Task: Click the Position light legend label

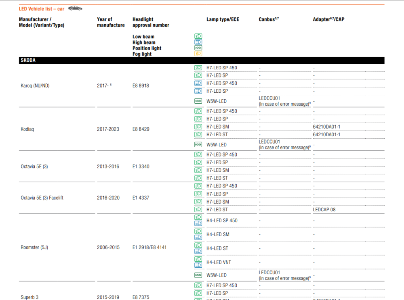Action: click(147, 48)
